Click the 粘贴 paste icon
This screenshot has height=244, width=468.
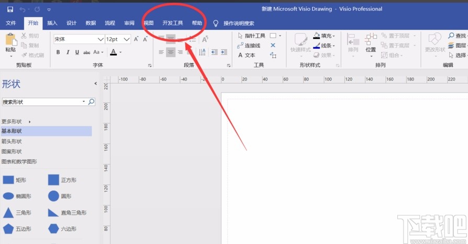(11, 40)
